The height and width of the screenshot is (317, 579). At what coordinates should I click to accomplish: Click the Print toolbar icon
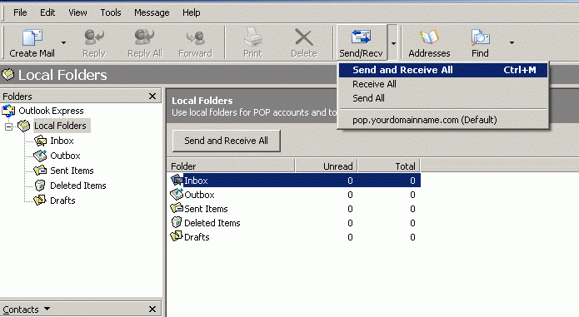[252, 37]
